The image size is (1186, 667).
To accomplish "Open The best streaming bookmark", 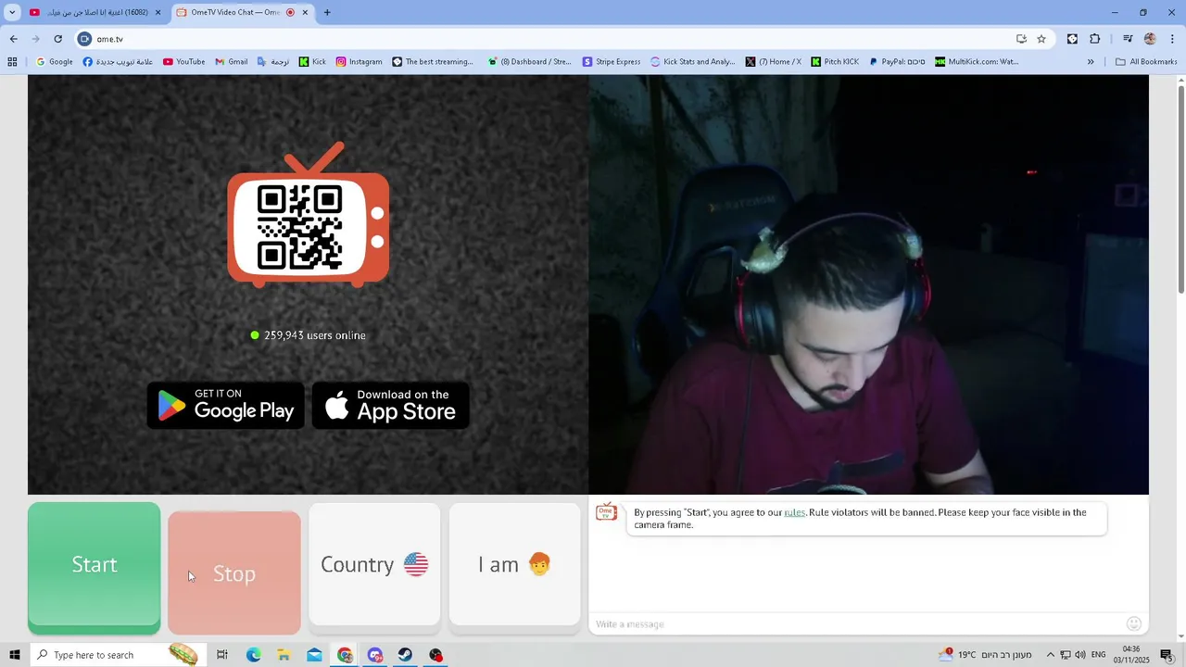I will 433,62.
